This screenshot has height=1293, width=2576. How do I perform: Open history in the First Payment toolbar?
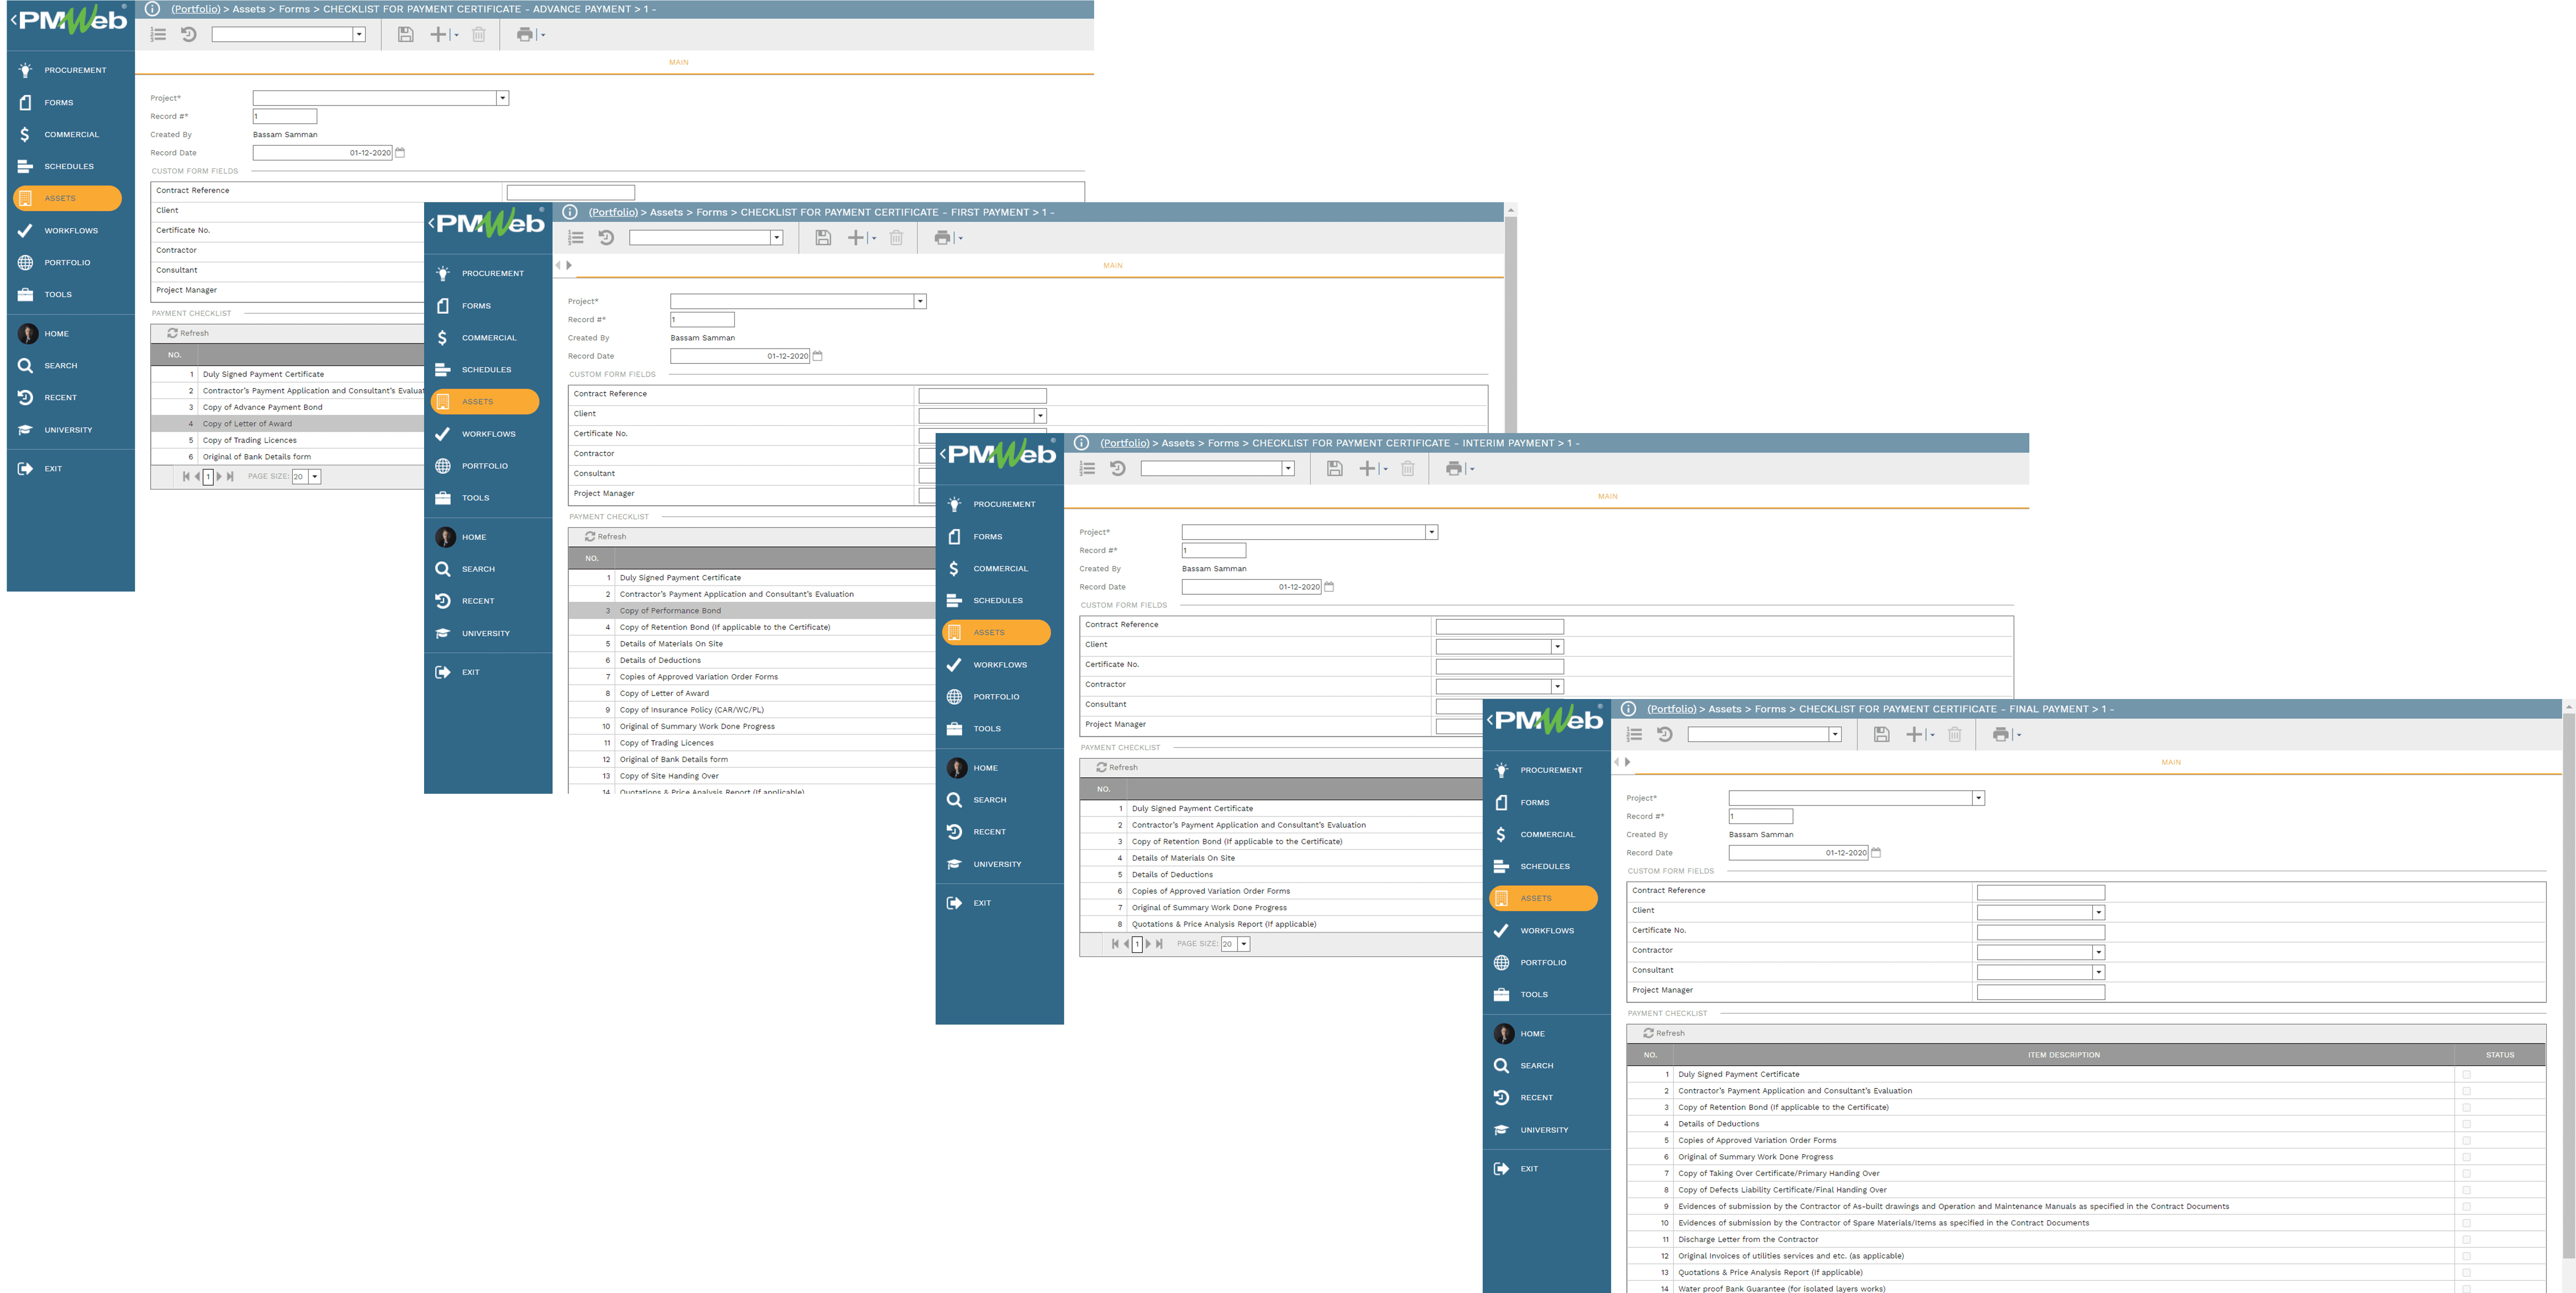coord(606,238)
